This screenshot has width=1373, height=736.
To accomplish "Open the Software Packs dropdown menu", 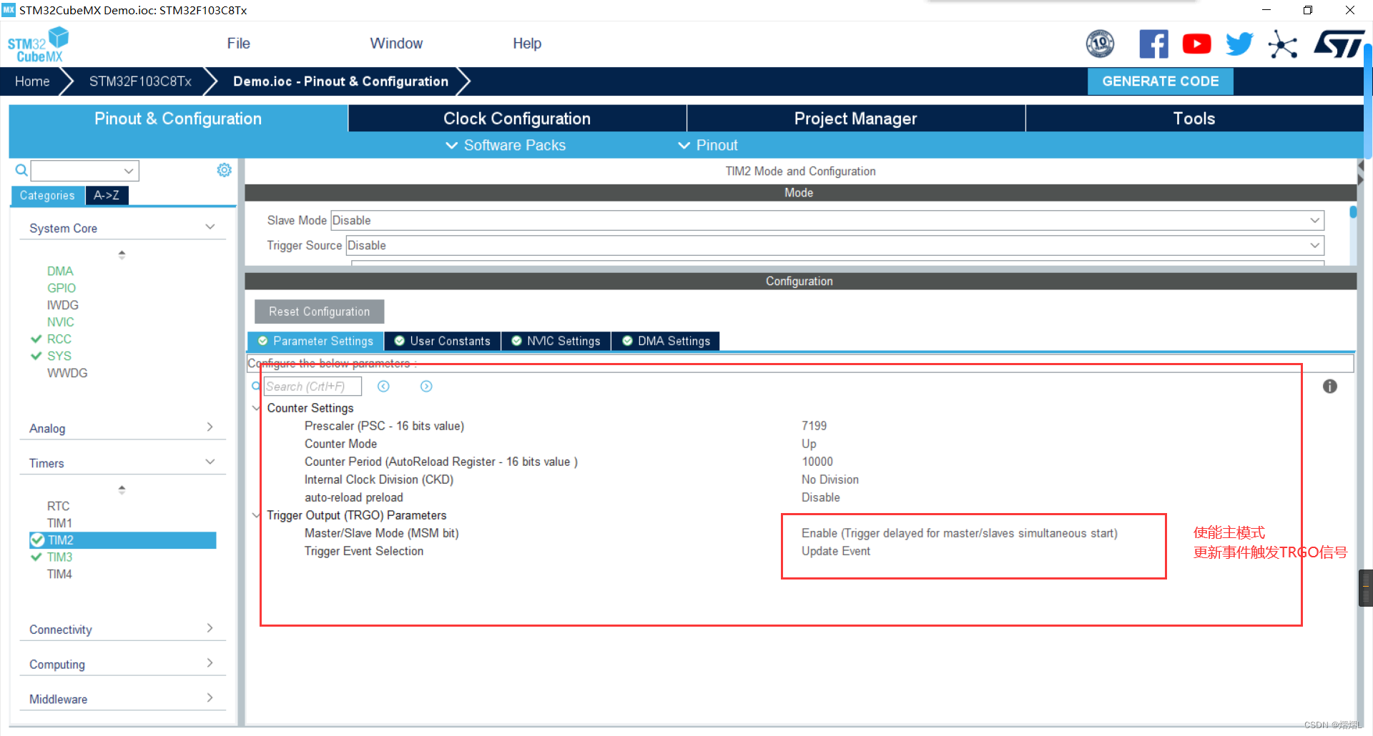I will click(x=506, y=145).
